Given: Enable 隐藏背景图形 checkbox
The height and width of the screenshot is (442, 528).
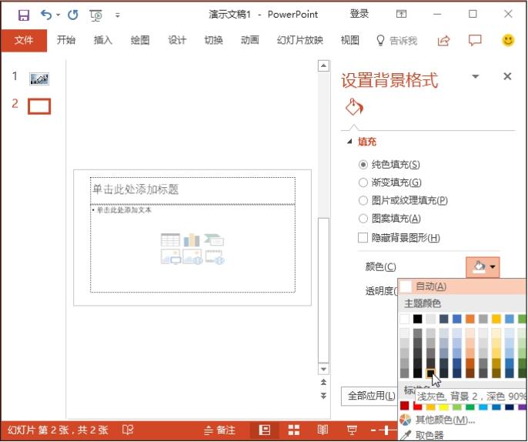Looking at the screenshot, I should [x=363, y=238].
